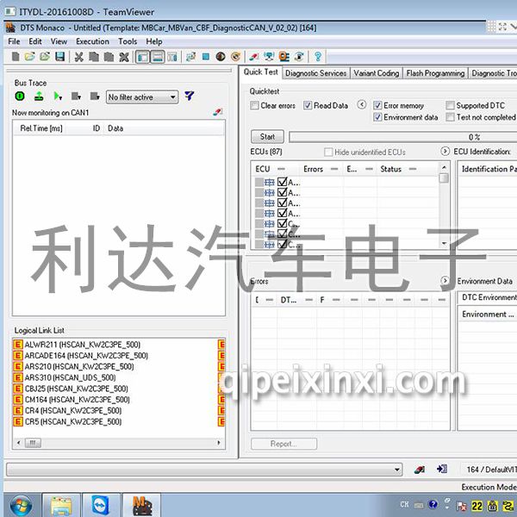Click the bus trace filter funnel icon

pos(190,97)
